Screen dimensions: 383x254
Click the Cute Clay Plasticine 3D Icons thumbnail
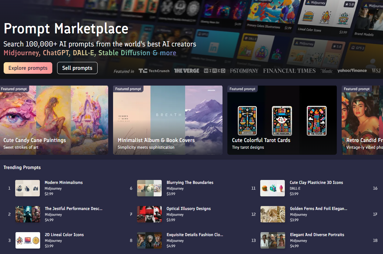click(273, 188)
